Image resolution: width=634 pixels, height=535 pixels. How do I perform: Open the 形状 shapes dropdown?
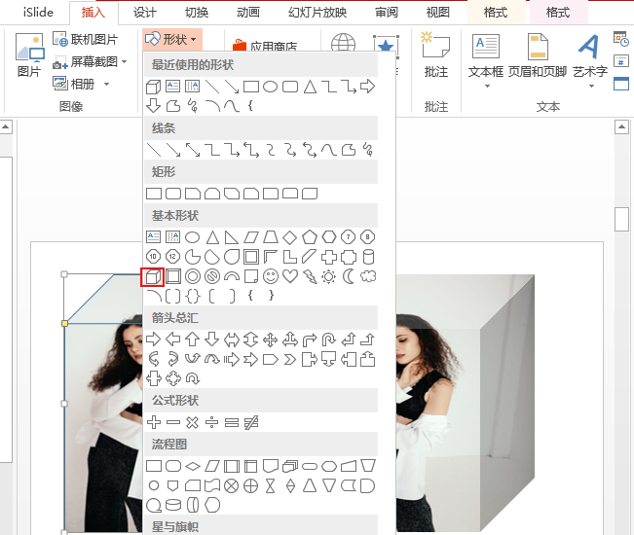click(171, 39)
